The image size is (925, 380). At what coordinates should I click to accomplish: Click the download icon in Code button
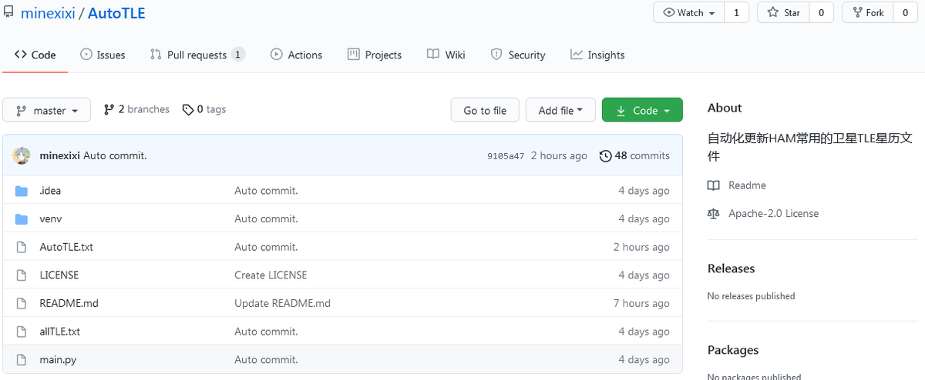(621, 111)
